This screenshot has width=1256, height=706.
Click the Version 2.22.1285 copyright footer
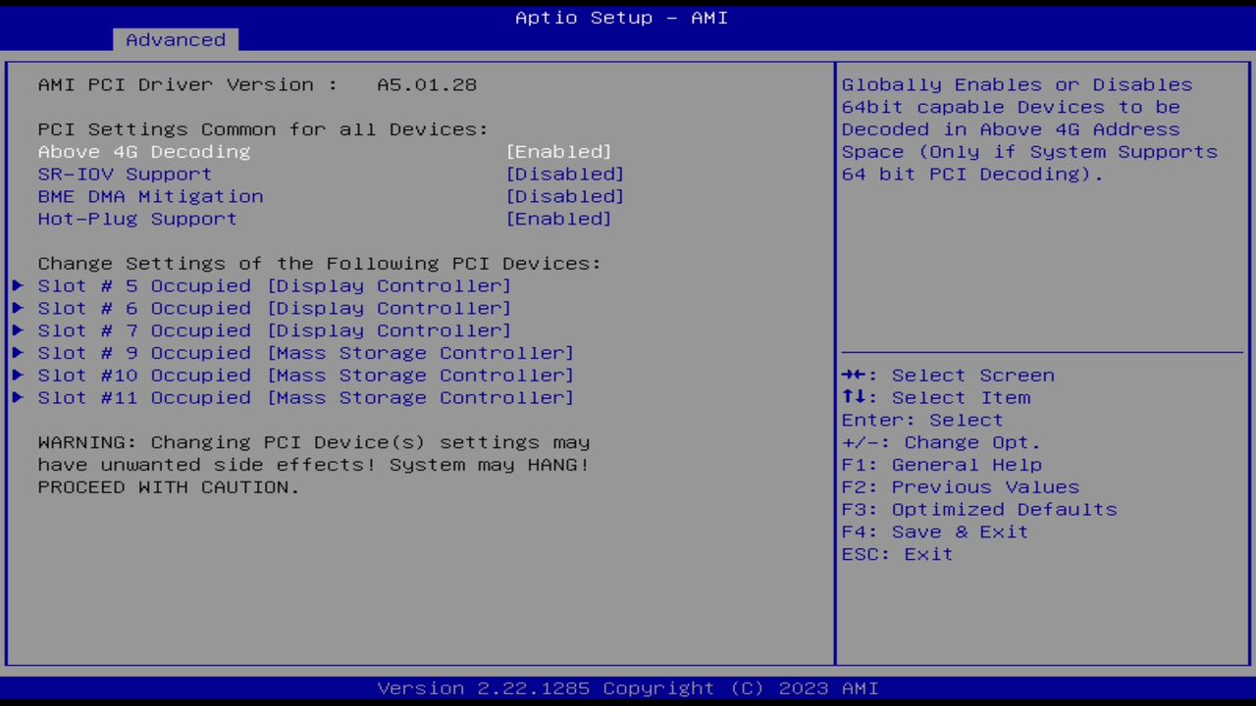click(x=628, y=688)
